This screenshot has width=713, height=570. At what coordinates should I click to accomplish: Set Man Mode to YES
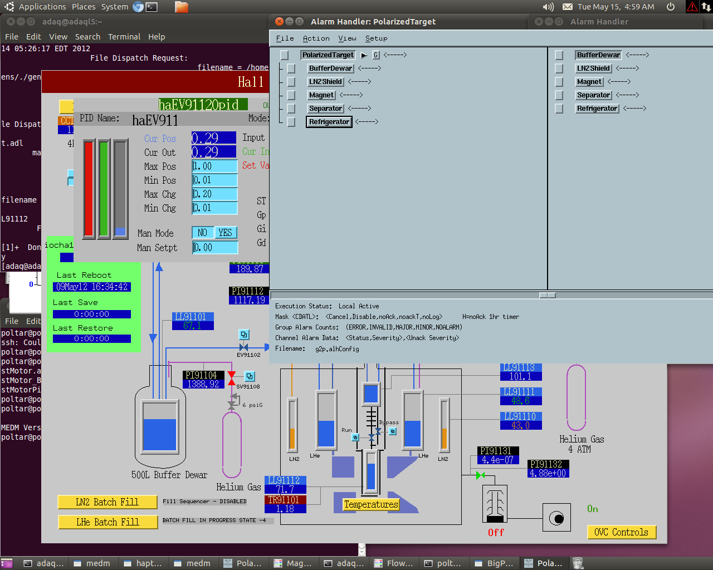click(x=226, y=233)
